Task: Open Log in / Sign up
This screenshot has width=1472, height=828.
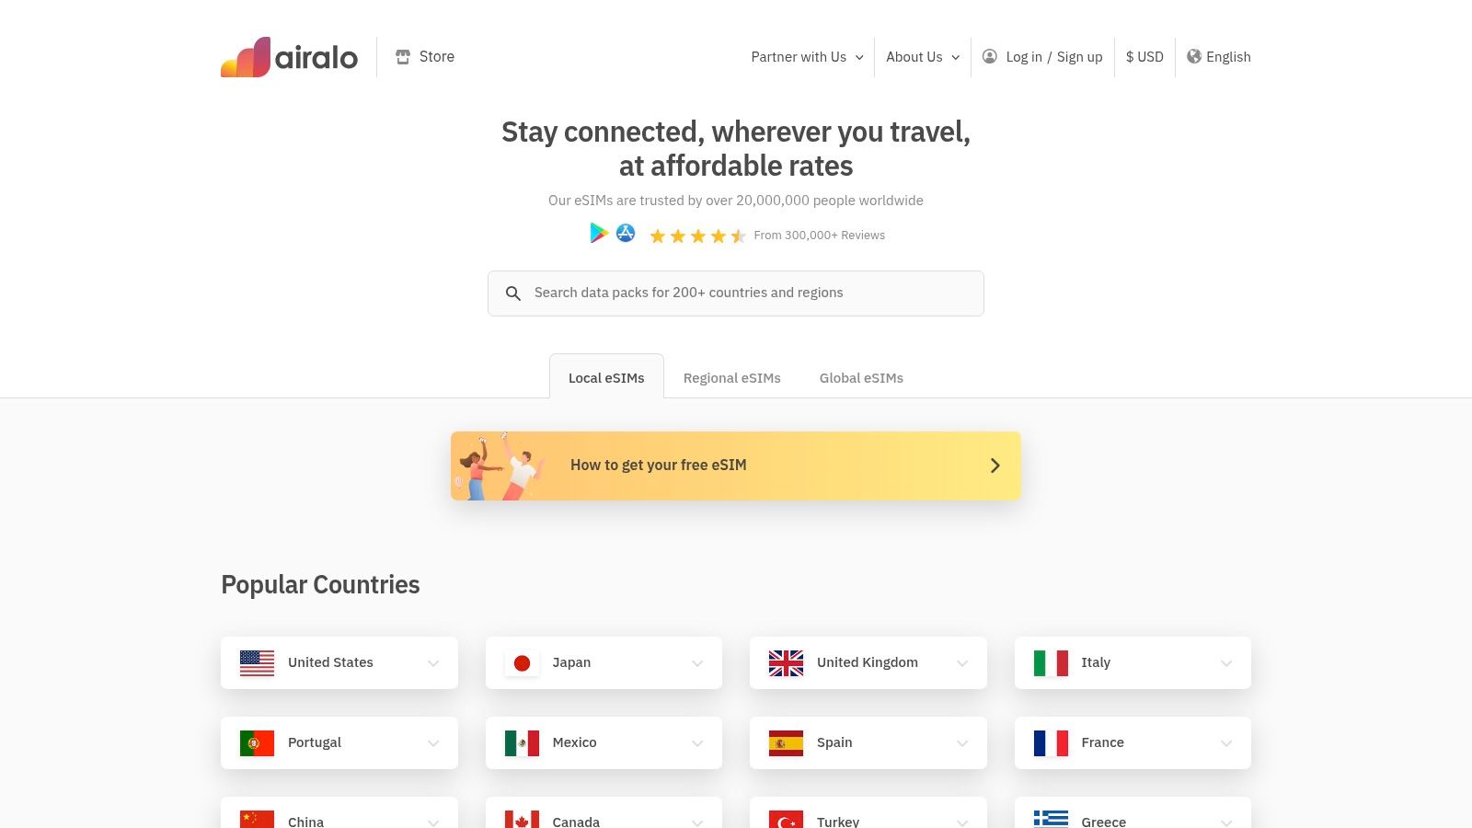Action: coord(1053,57)
